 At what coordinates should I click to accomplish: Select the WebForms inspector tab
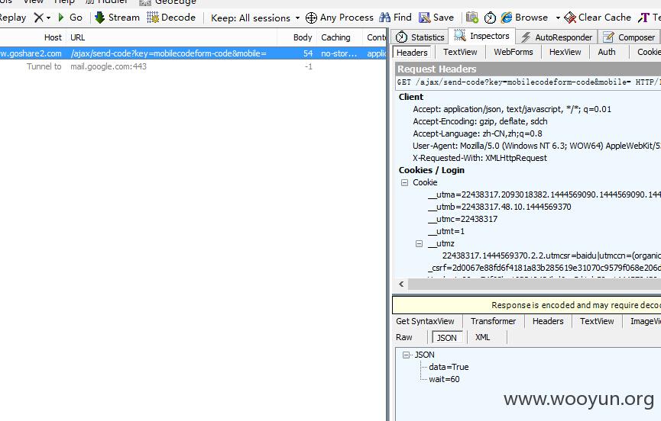pos(513,52)
